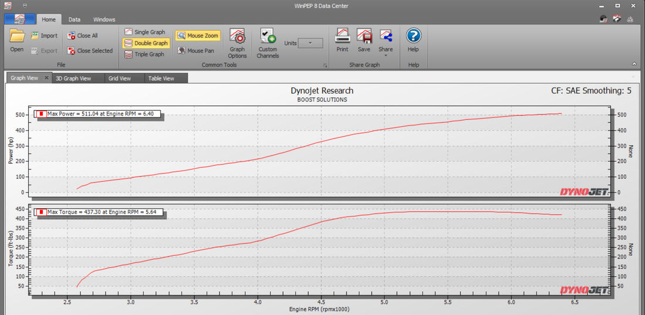Open the Units dropdown
The image size is (645, 315).
(311, 43)
